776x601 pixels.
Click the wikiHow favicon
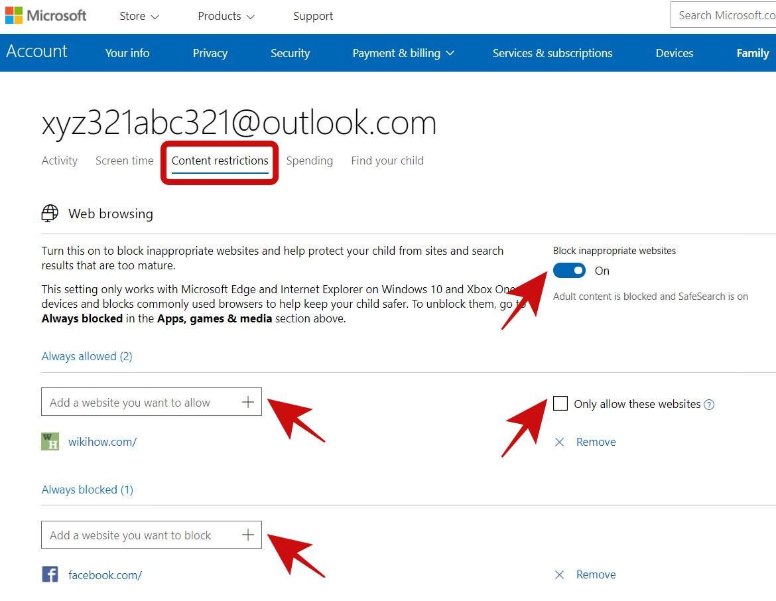(x=50, y=442)
